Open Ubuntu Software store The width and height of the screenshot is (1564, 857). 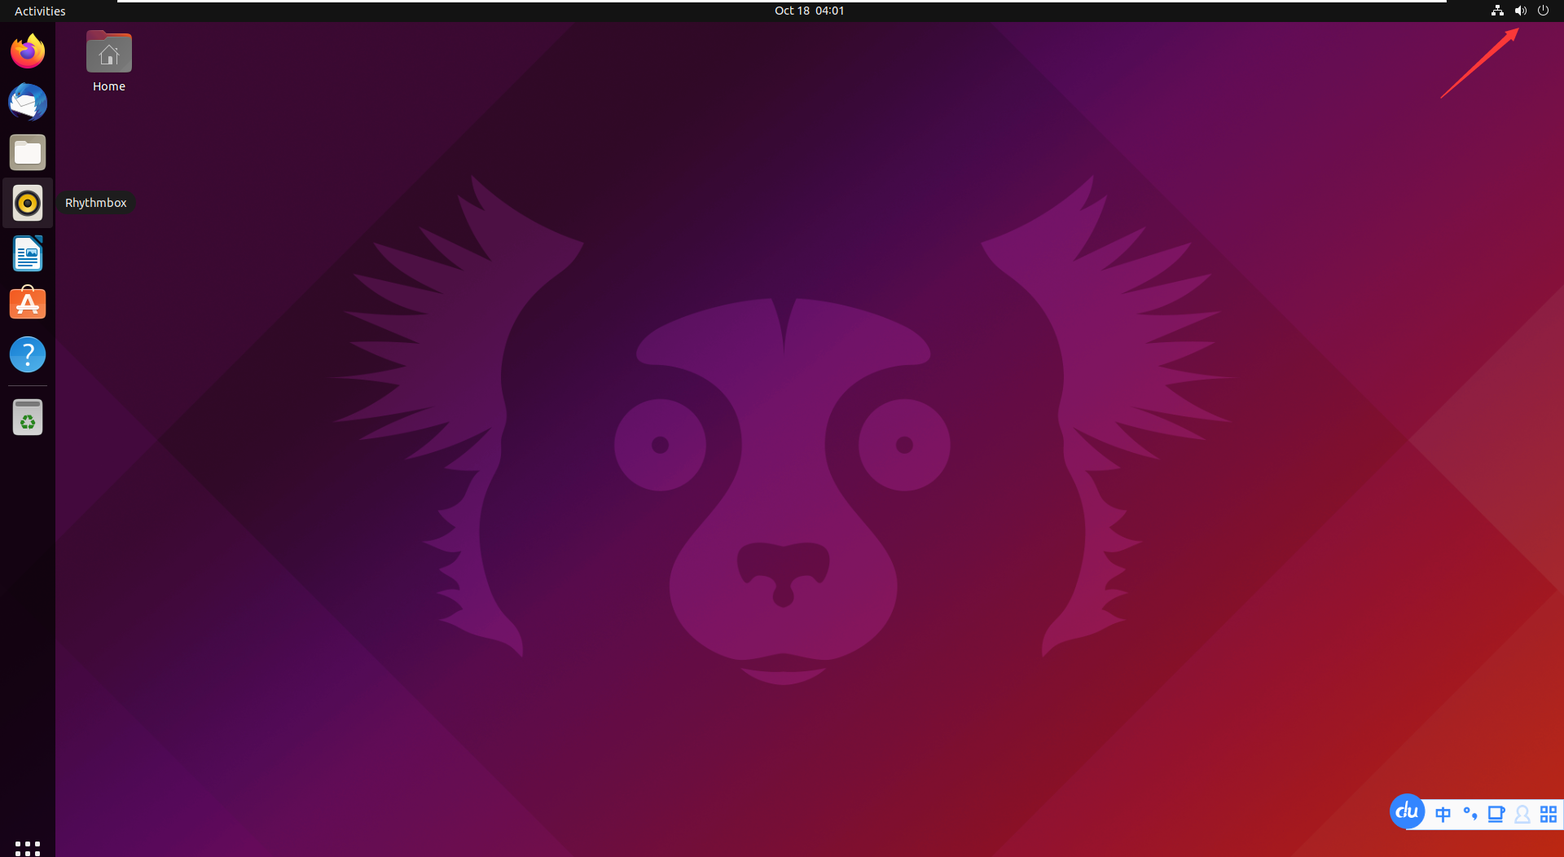[x=28, y=303]
